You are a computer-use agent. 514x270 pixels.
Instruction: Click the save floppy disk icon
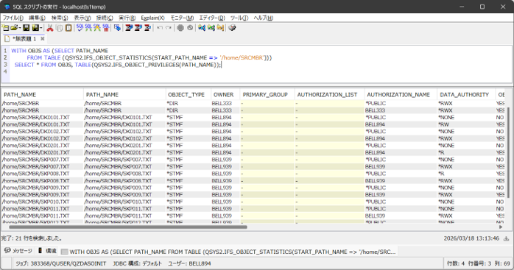coord(27,28)
